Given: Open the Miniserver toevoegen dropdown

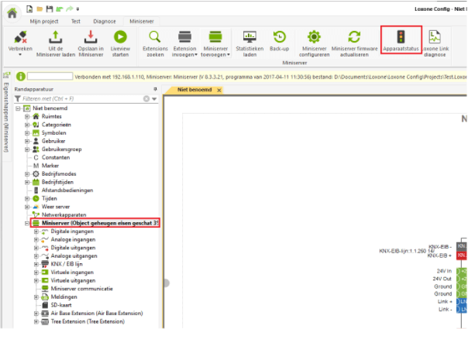Looking at the screenshot, I should click(x=215, y=56).
